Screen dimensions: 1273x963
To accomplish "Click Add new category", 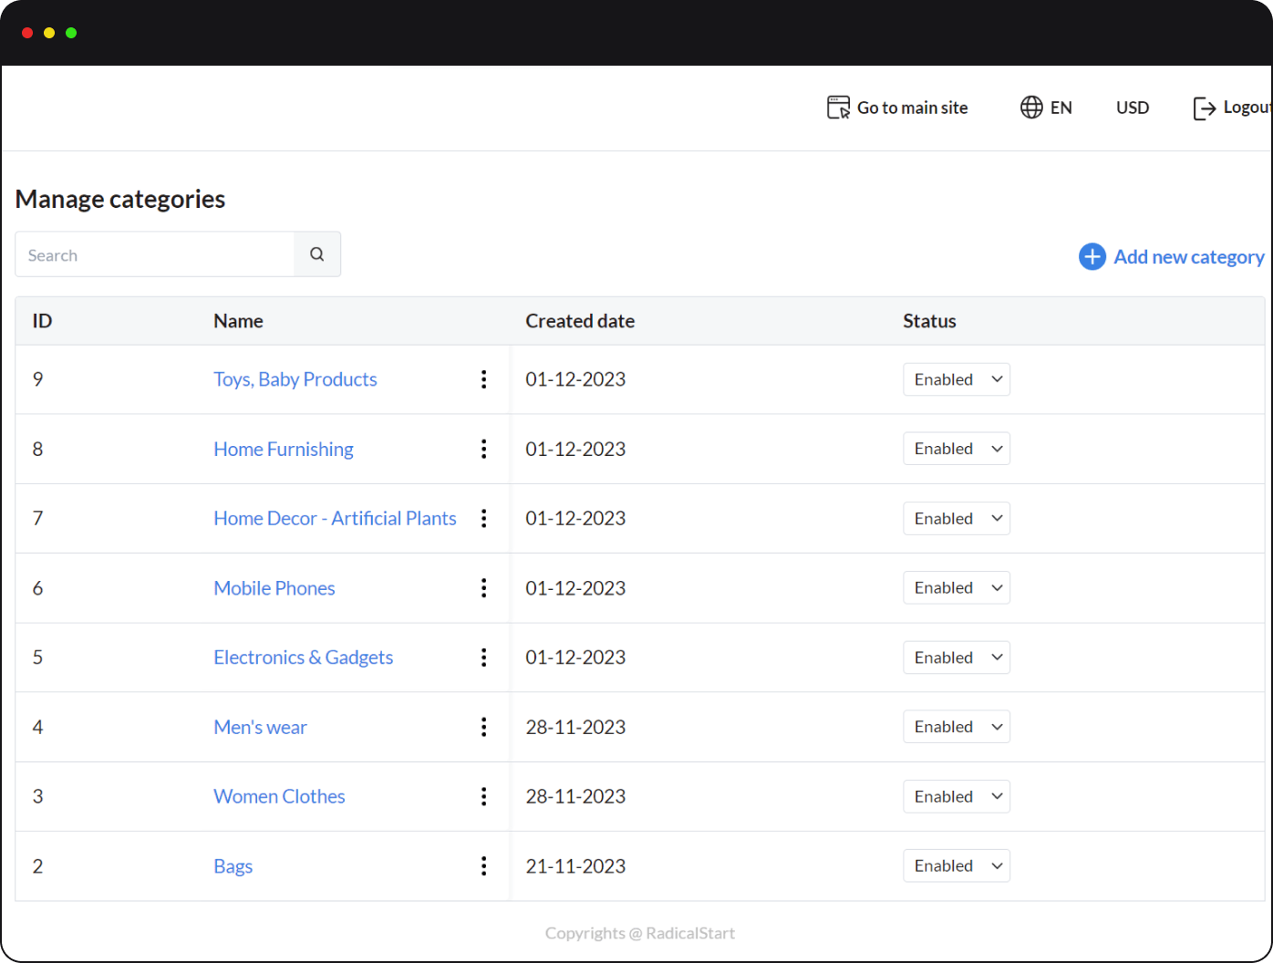I will pyautogui.click(x=1187, y=256).
